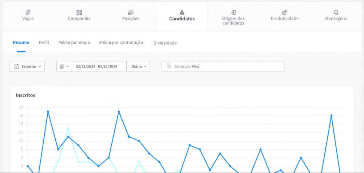364x173 pixels.
Task: Click the Candidatos people icon
Action: coord(182,12)
